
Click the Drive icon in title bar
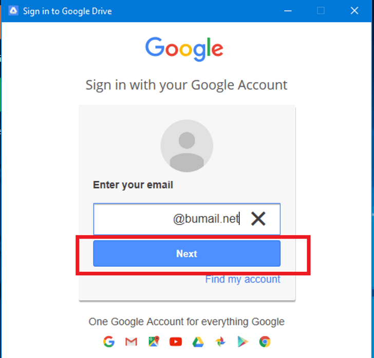13,11
